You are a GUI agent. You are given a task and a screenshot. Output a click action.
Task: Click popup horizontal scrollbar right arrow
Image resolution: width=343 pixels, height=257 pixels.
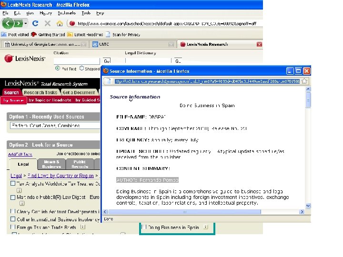click(x=302, y=212)
